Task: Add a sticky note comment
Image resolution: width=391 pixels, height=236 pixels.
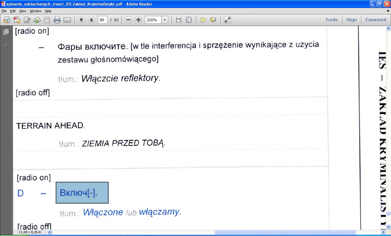Action: coord(203,20)
